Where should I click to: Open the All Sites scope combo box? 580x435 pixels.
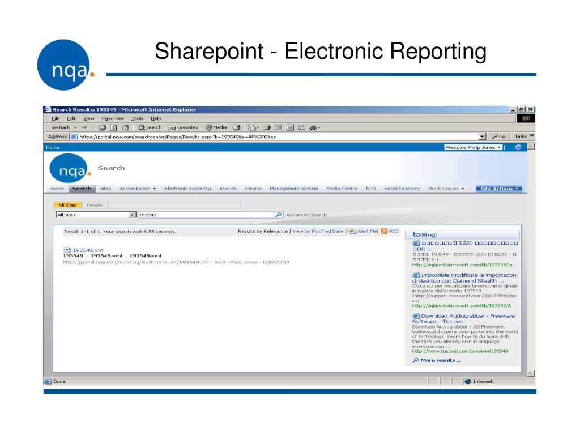pyautogui.click(x=96, y=215)
